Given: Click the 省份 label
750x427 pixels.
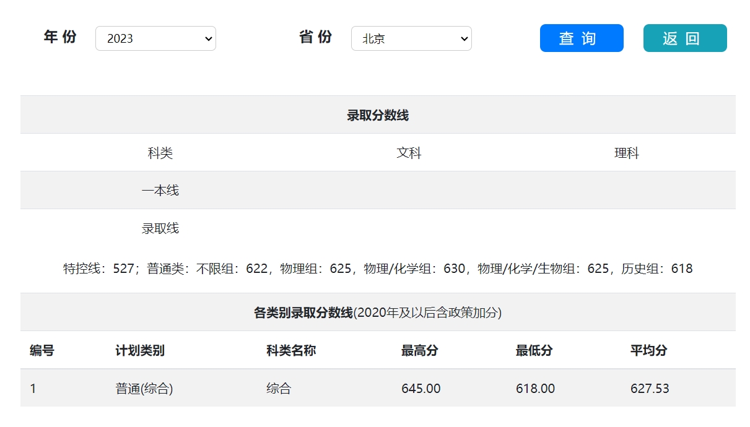Looking at the screenshot, I should coord(316,37).
